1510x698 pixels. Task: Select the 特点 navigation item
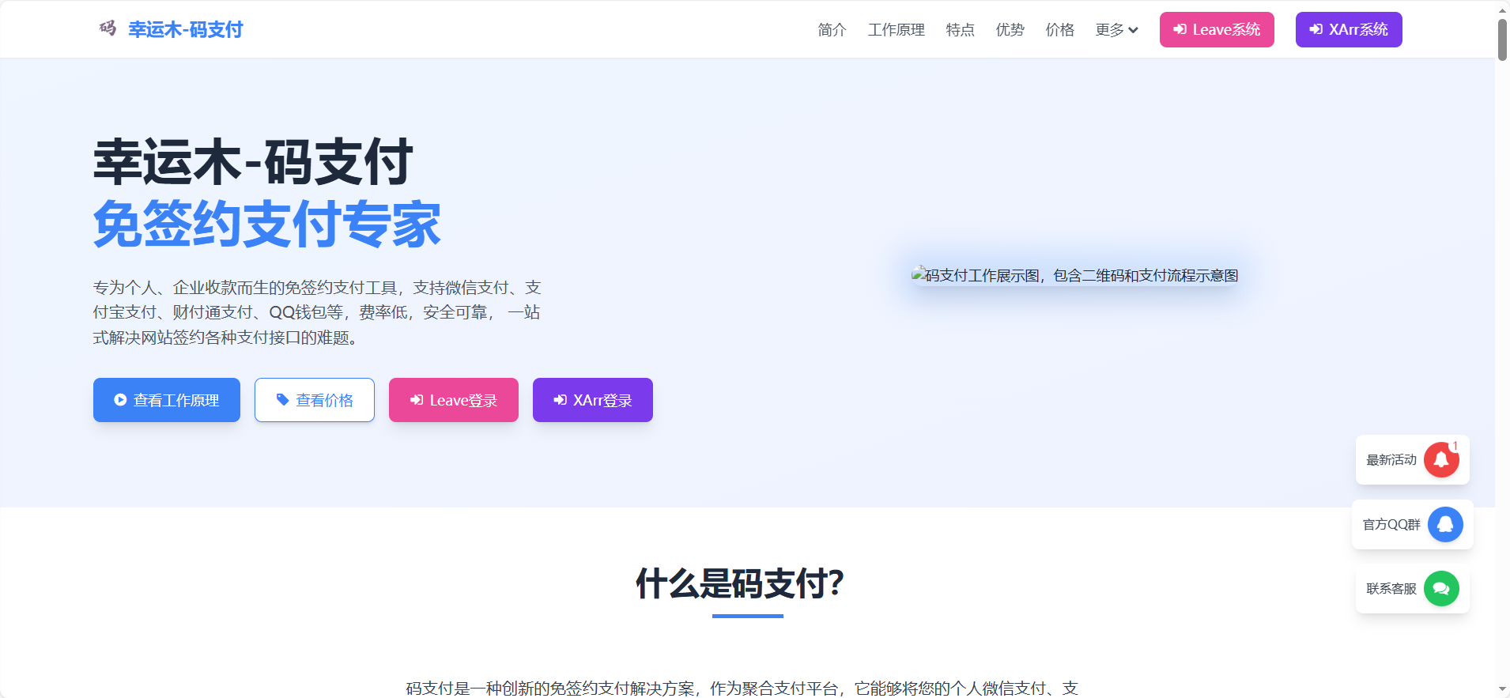[960, 29]
